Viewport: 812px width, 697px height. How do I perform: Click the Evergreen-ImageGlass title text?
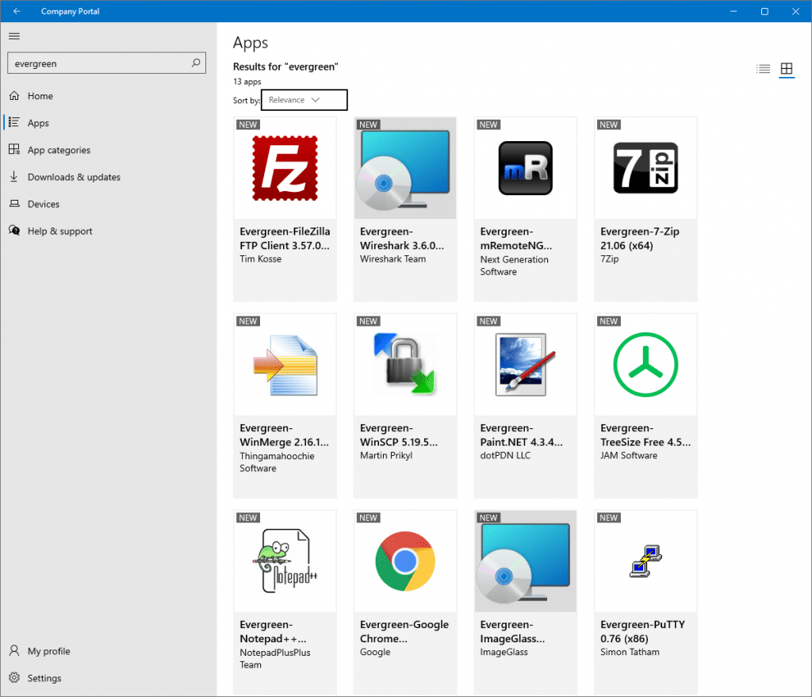tap(513, 631)
